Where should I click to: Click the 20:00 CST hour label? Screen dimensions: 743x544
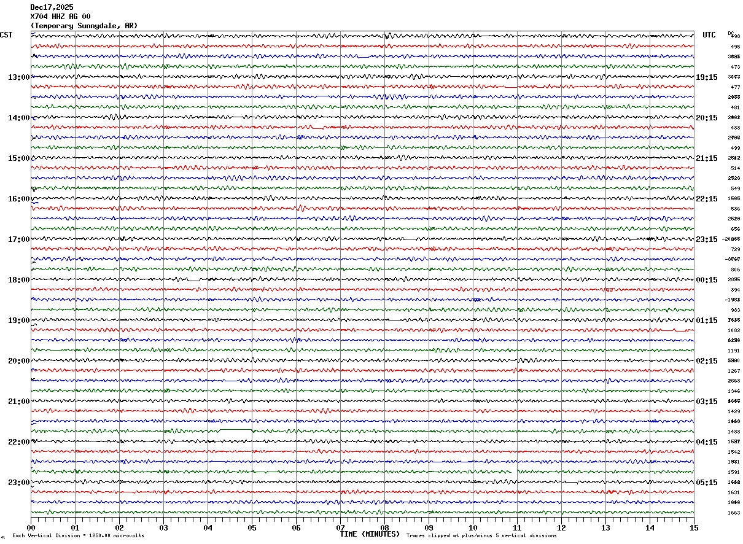[18, 361]
